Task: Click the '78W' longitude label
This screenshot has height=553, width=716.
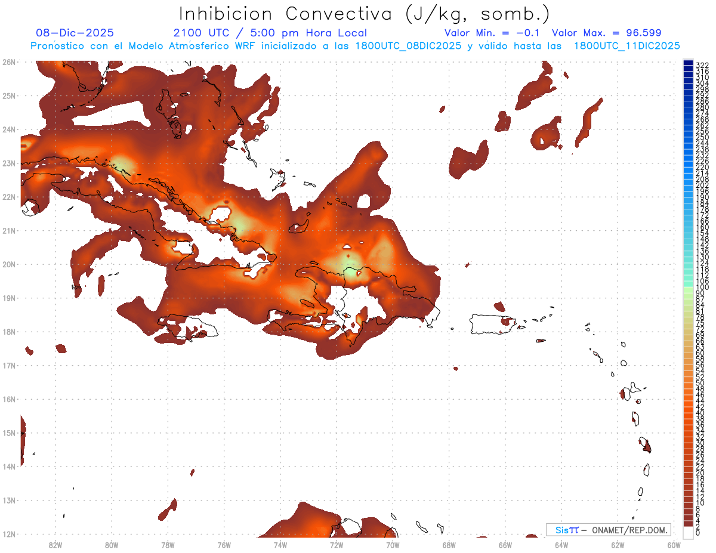Action: pyautogui.click(x=168, y=545)
